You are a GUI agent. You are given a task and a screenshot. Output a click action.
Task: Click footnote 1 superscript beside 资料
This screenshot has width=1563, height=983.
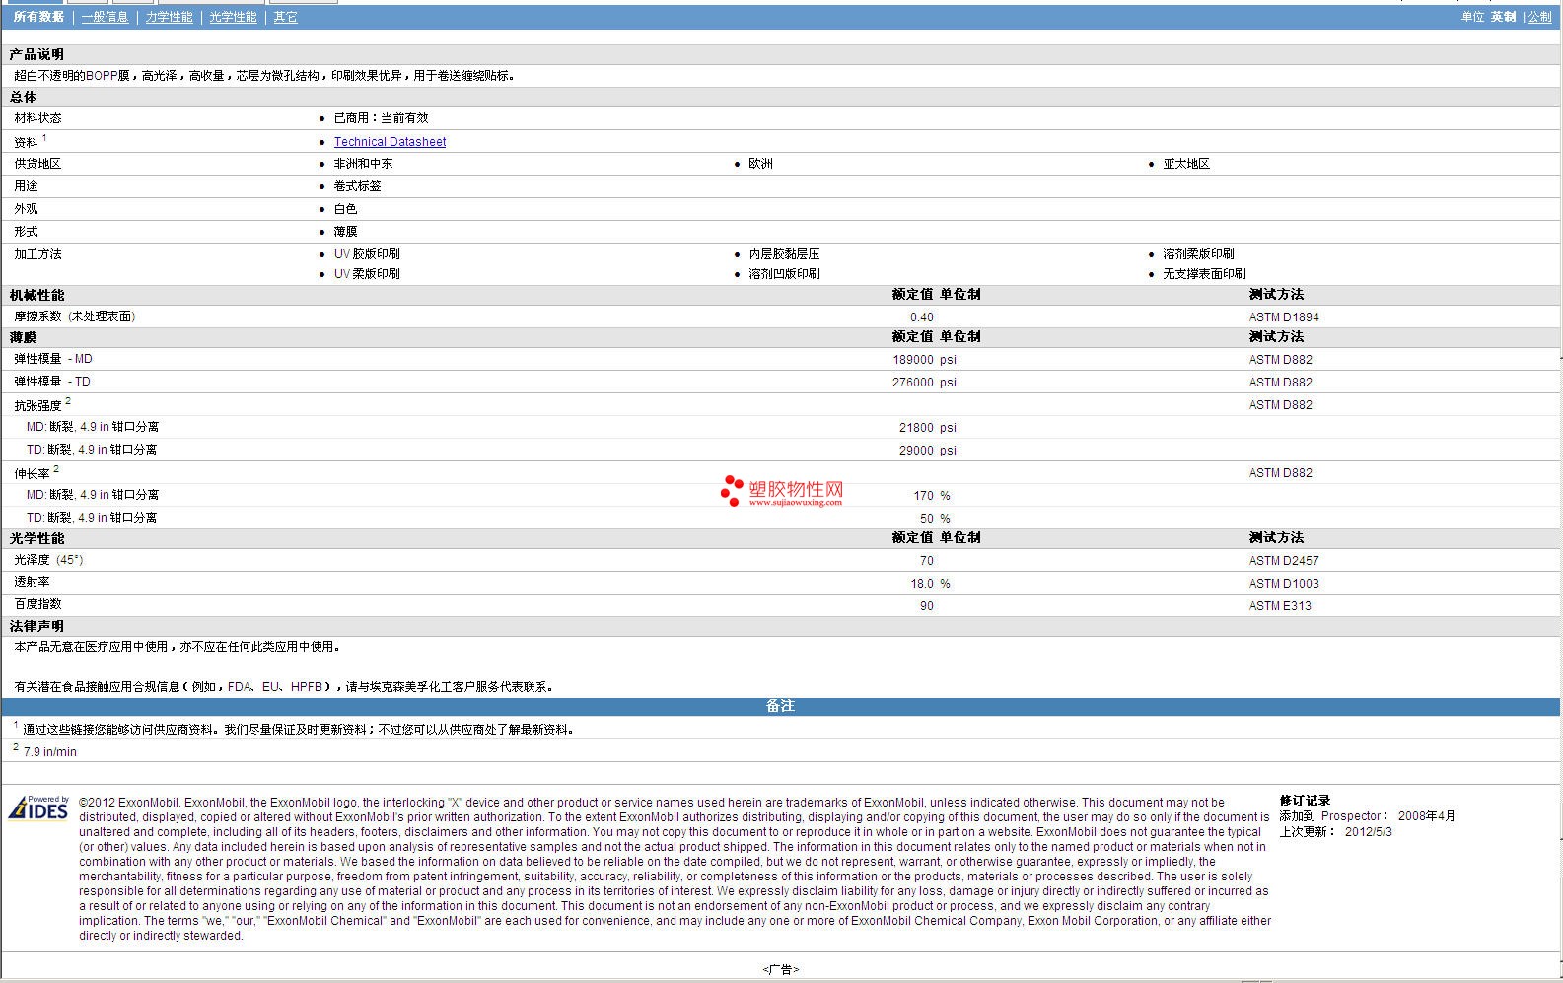pos(44,138)
